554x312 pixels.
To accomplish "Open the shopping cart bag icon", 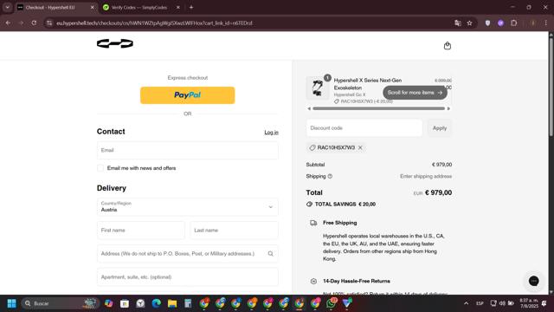I will [448, 46].
